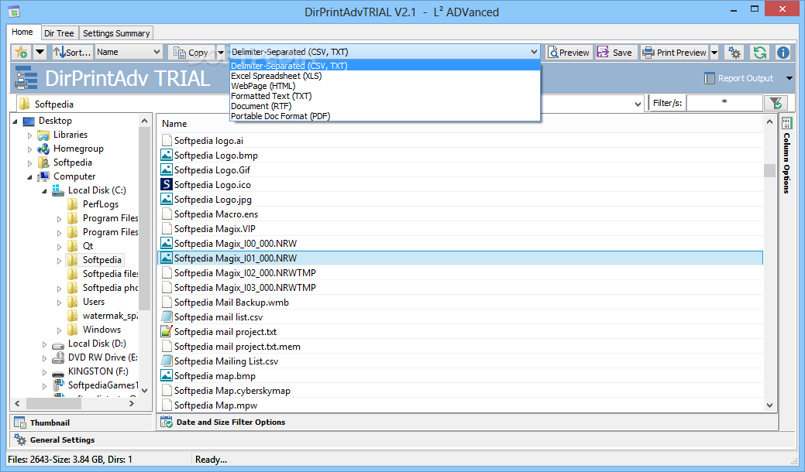Image resolution: width=805 pixels, height=472 pixels.
Task: Click the DVD RW Drive icon
Action: 58,357
